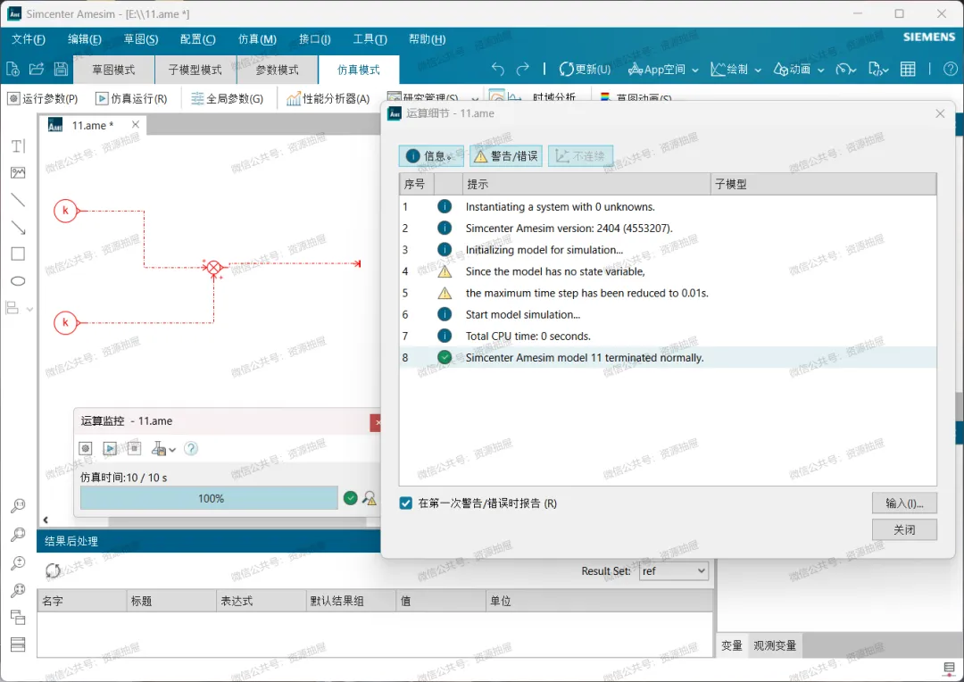Screen dimensions: 964x682
Task: Click 性能分析器(A) button
Action: coord(328,98)
